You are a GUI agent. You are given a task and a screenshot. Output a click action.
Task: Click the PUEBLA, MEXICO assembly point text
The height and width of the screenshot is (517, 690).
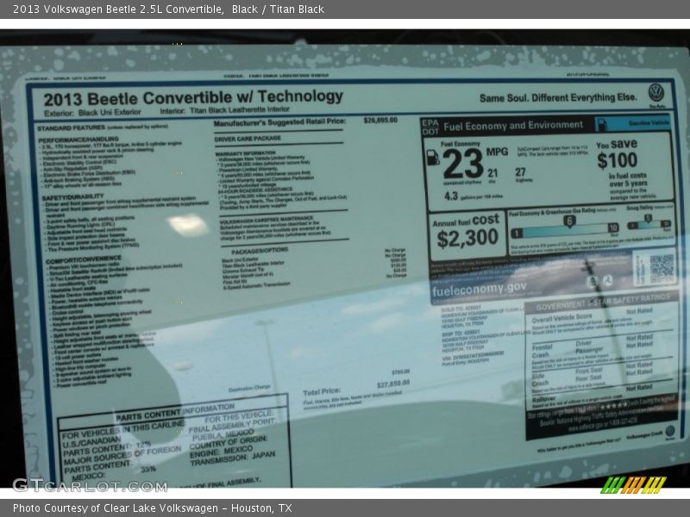[x=223, y=435]
